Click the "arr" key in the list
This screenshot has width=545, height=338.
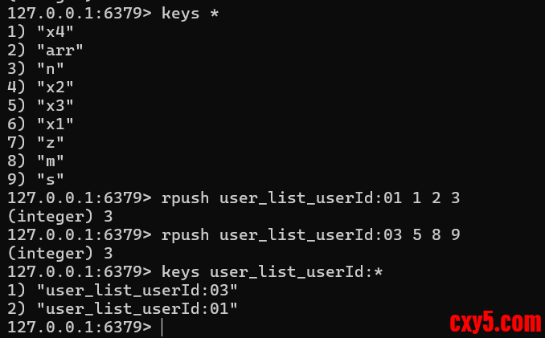[59, 51]
